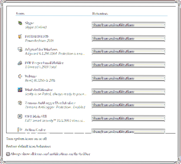This screenshot has width=181, height=164.
Task: Click the POP Peeper Email Notifier icon
Action: coord(20,63)
